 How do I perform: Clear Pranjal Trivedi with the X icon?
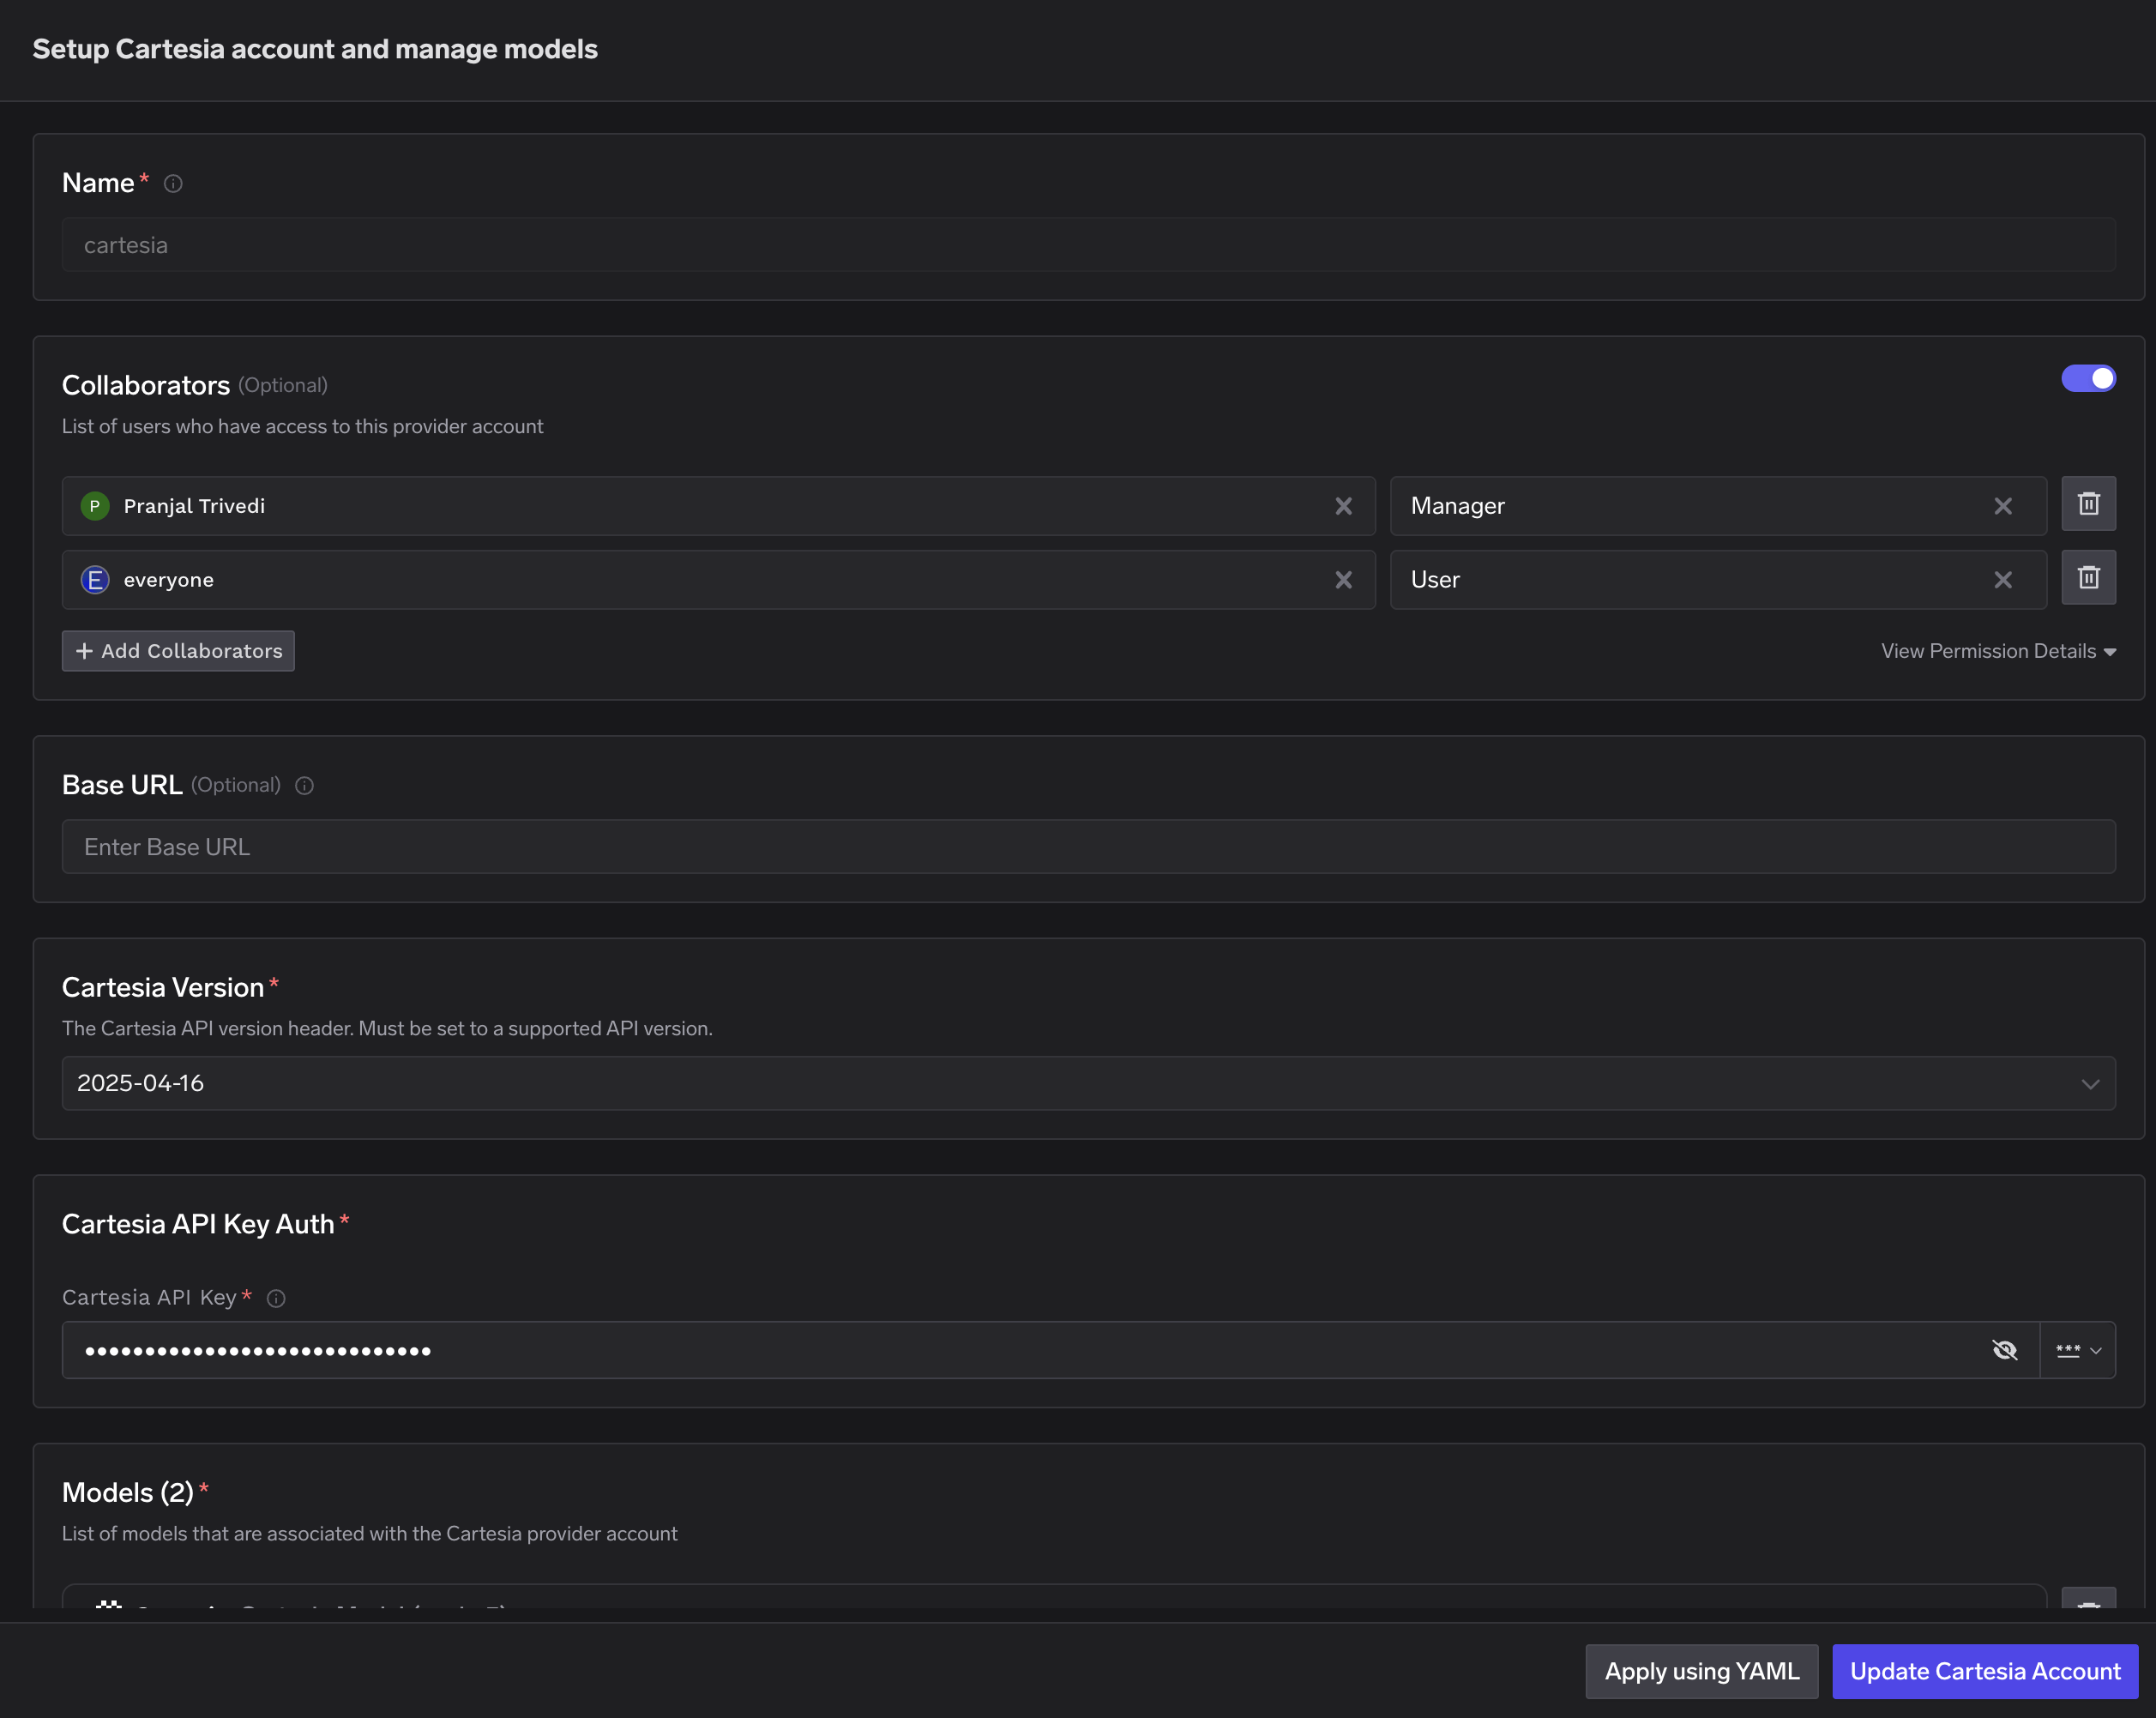click(1343, 506)
